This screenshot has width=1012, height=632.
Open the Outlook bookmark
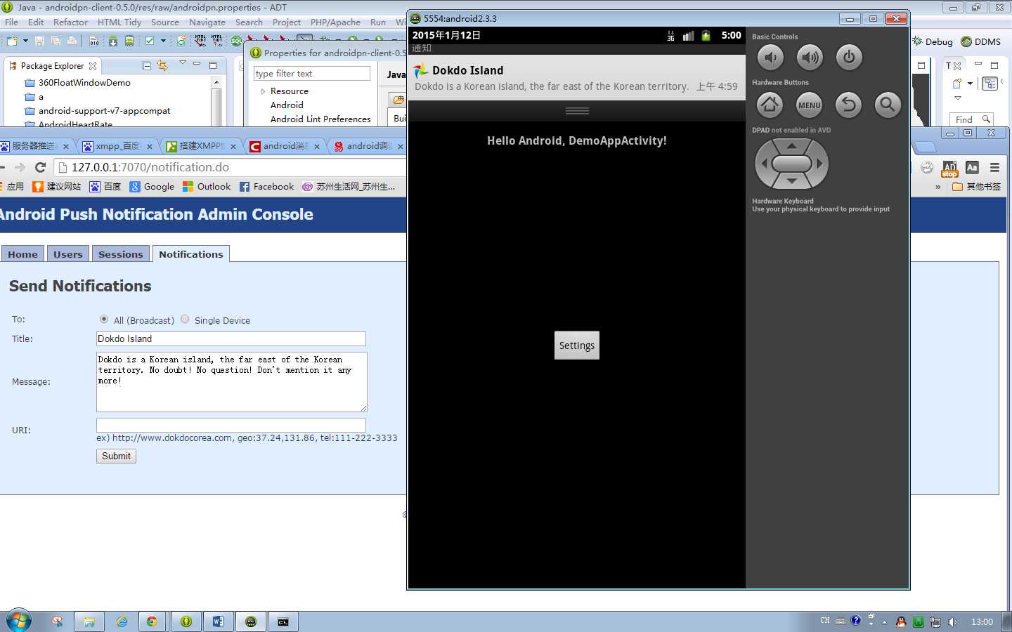(x=207, y=187)
